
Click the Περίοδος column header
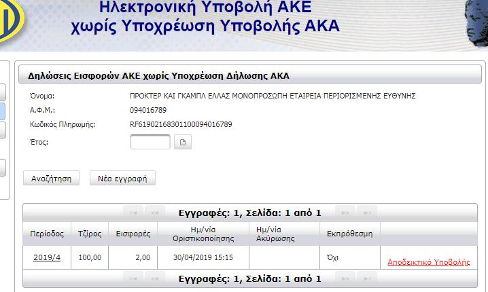click(x=47, y=234)
